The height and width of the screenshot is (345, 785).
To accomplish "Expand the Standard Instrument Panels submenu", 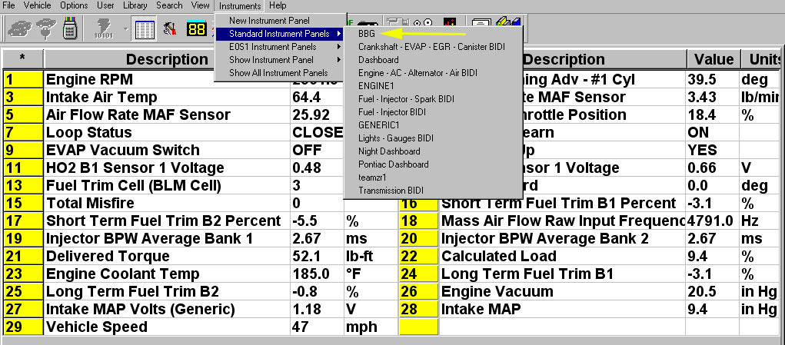I will tap(278, 34).
